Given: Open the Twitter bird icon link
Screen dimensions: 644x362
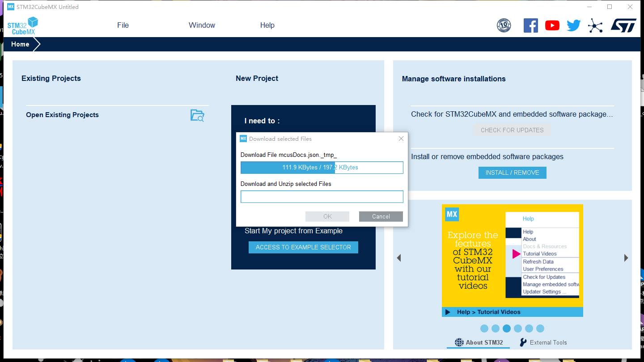Looking at the screenshot, I should (x=574, y=25).
